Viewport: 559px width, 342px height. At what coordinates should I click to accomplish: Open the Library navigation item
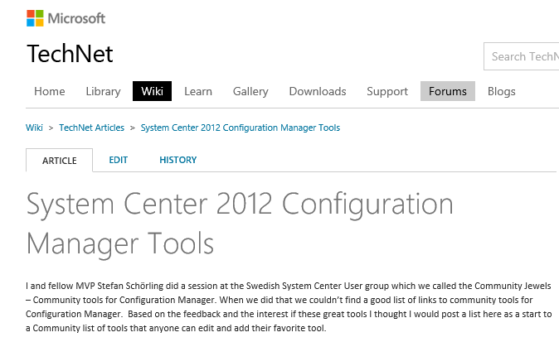[103, 91]
